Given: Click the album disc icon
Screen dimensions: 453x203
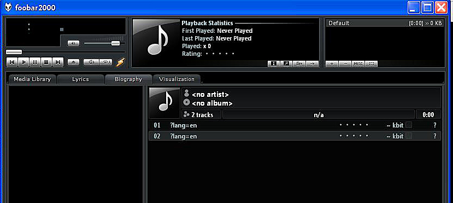Looking at the screenshot, I should click(x=187, y=102).
